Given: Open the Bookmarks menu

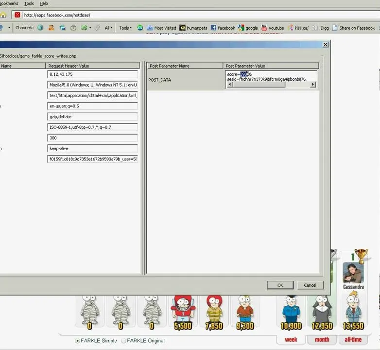Looking at the screenshot, I should 9,3.
